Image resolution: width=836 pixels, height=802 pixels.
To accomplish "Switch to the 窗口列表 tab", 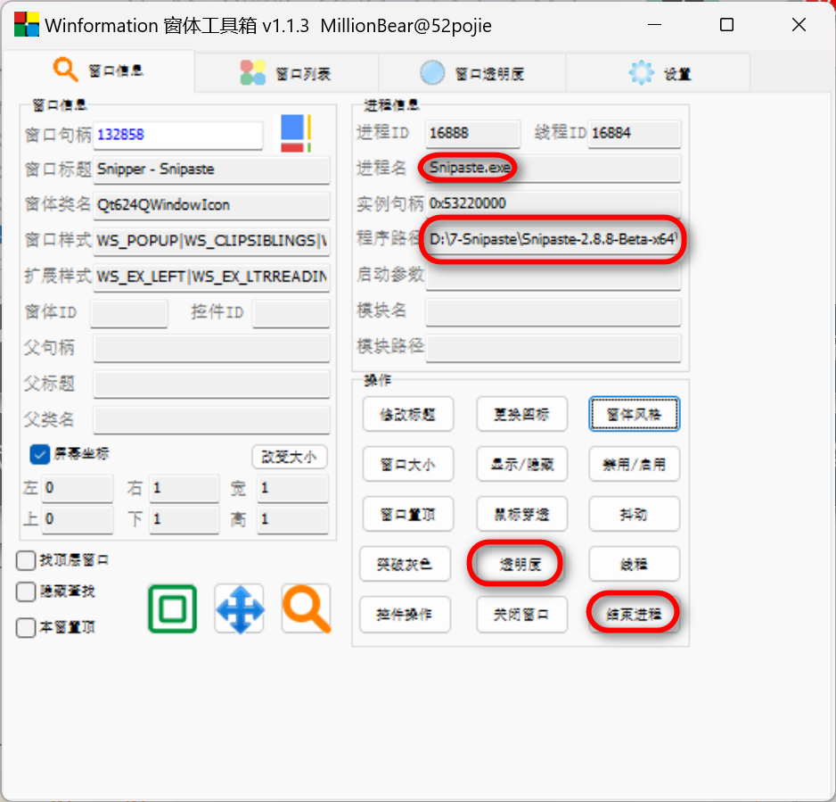I will point(286,72).
